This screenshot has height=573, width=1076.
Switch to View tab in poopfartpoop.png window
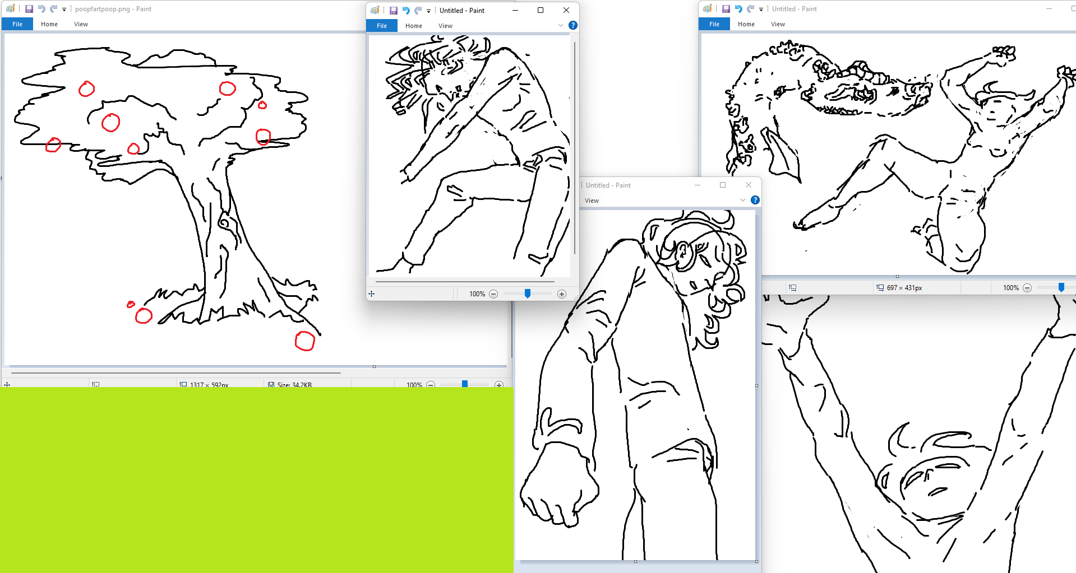coord(81,24)
